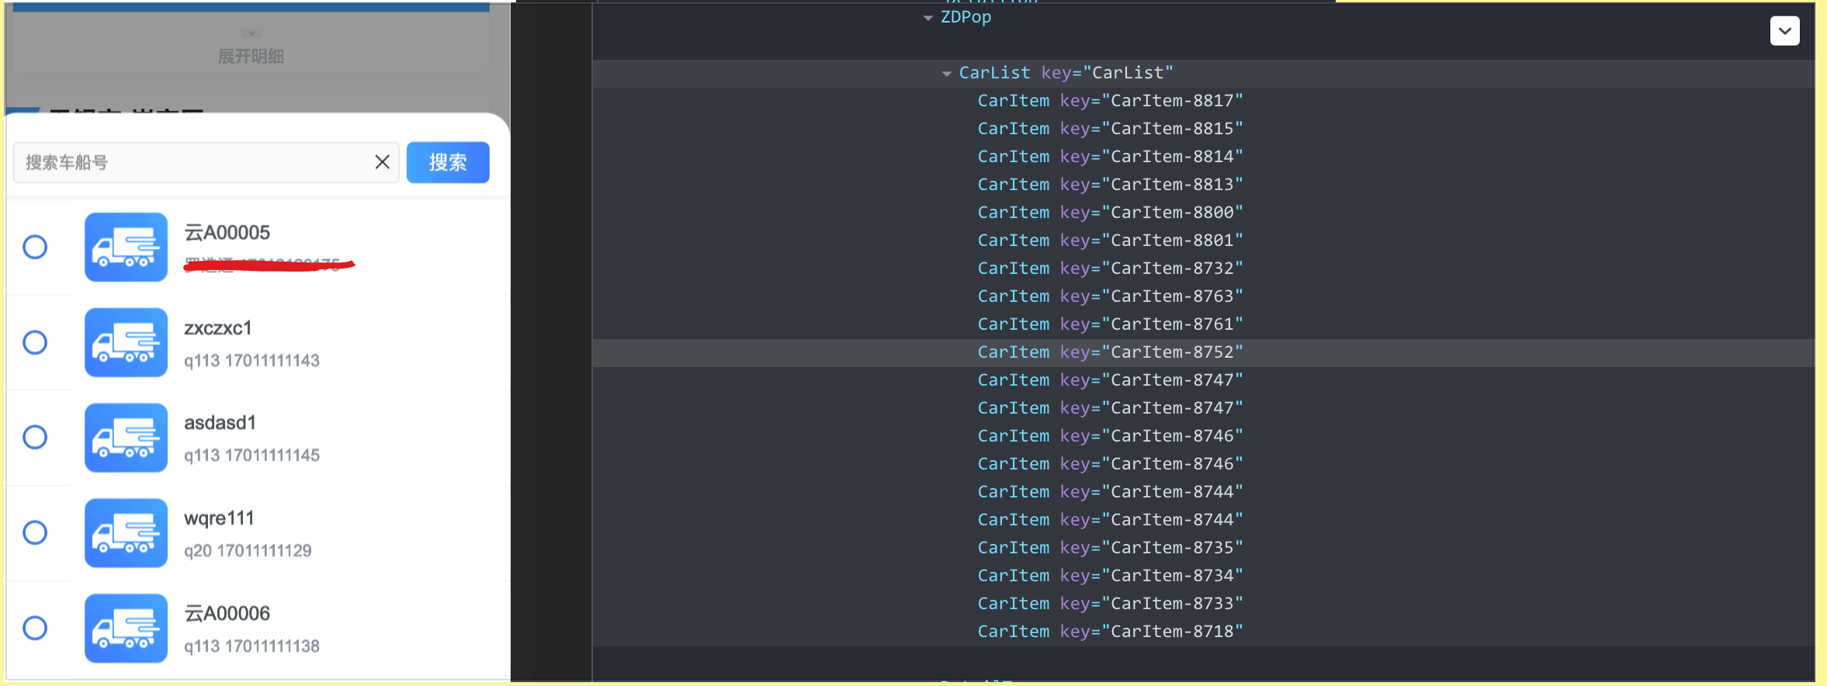Select CarItem-8800 in component tree
This screenshot has width=1827, height=686.
pos(1110,213)
